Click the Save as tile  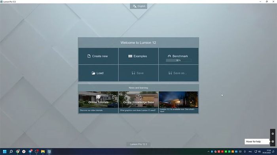(178, 73)
